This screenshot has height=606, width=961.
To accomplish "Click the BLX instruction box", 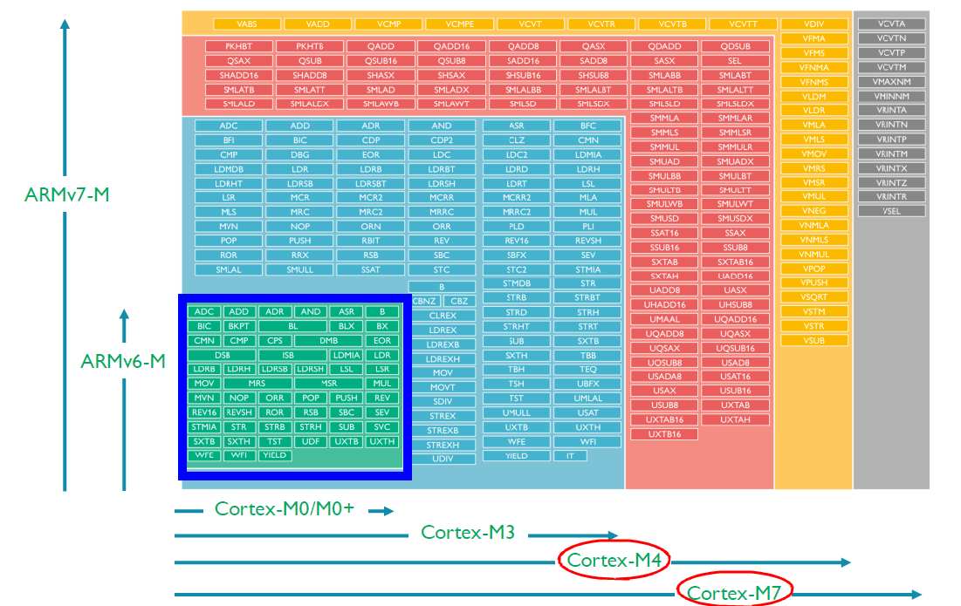I will (347, 326).
